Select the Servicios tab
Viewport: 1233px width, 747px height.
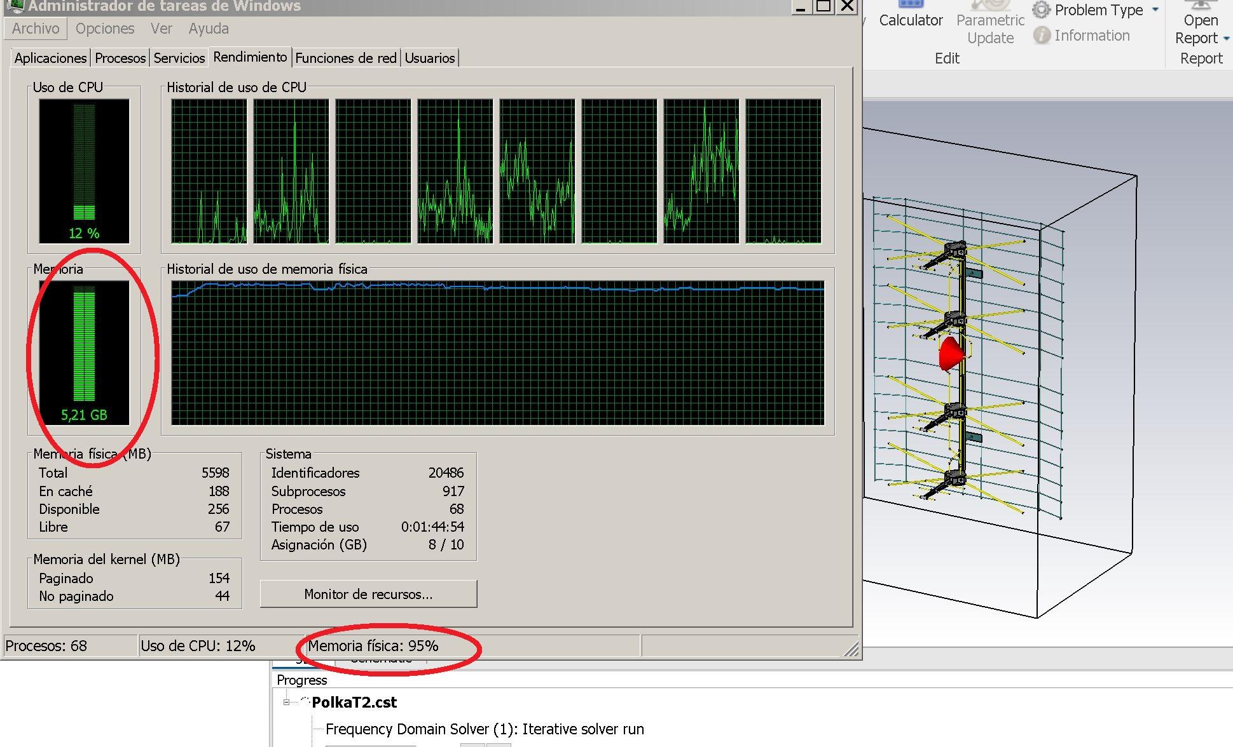pos(179,58)
